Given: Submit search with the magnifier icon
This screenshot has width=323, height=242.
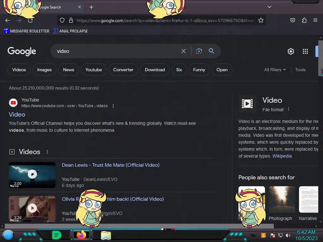Looking at the screenshot, I should [211, 51].
